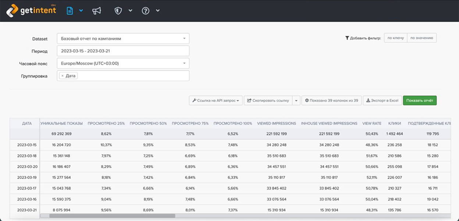Open the shield icon menu
The height and width of the screenshot is (221, 459).
click(x=118, y=11)
